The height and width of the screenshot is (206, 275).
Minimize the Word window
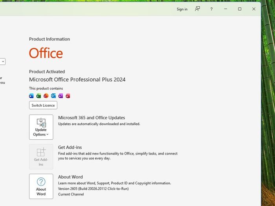226,9
